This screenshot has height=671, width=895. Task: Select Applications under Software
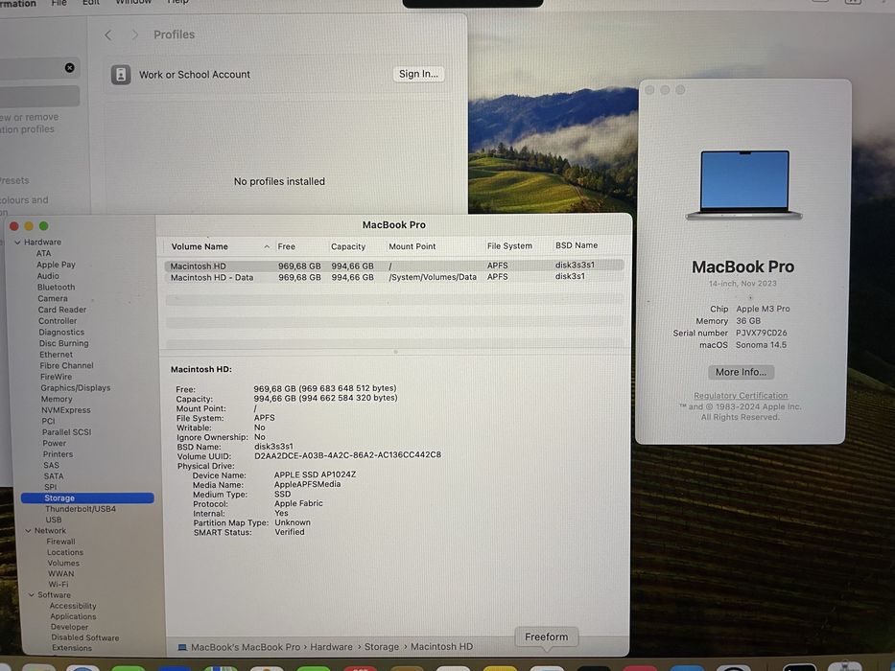click(x=73, y=616)
